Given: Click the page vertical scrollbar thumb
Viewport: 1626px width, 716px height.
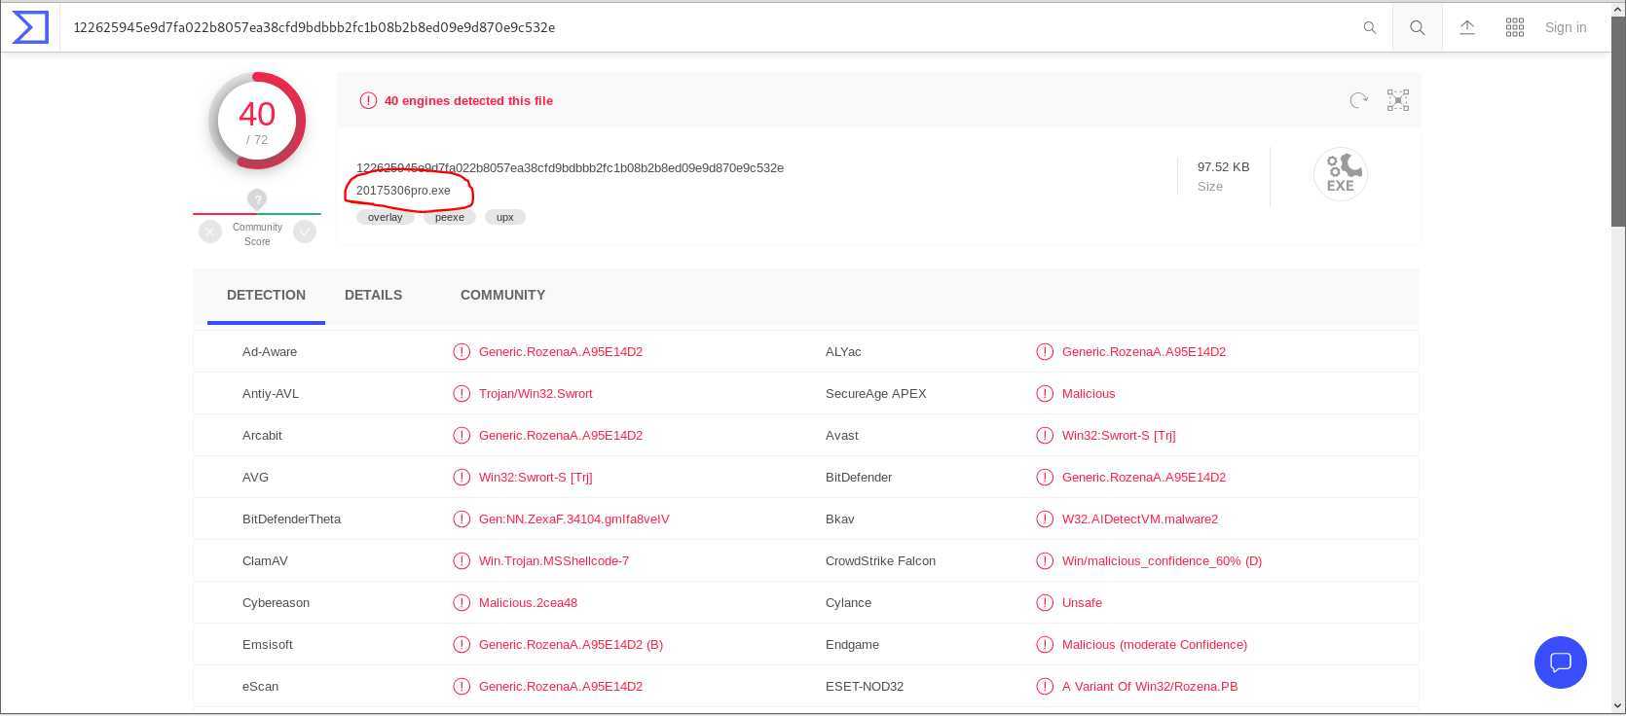Looking at the screenshot, I should (1618, 122).
